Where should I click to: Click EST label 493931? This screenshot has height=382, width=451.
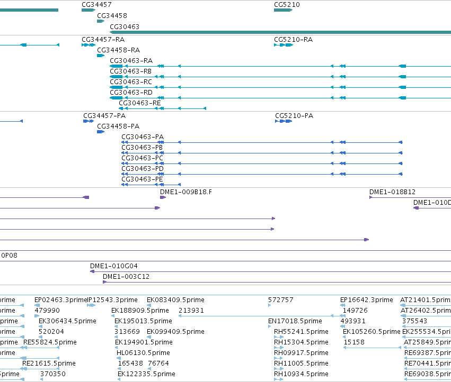pyautogui.click(x=353, y=321)
